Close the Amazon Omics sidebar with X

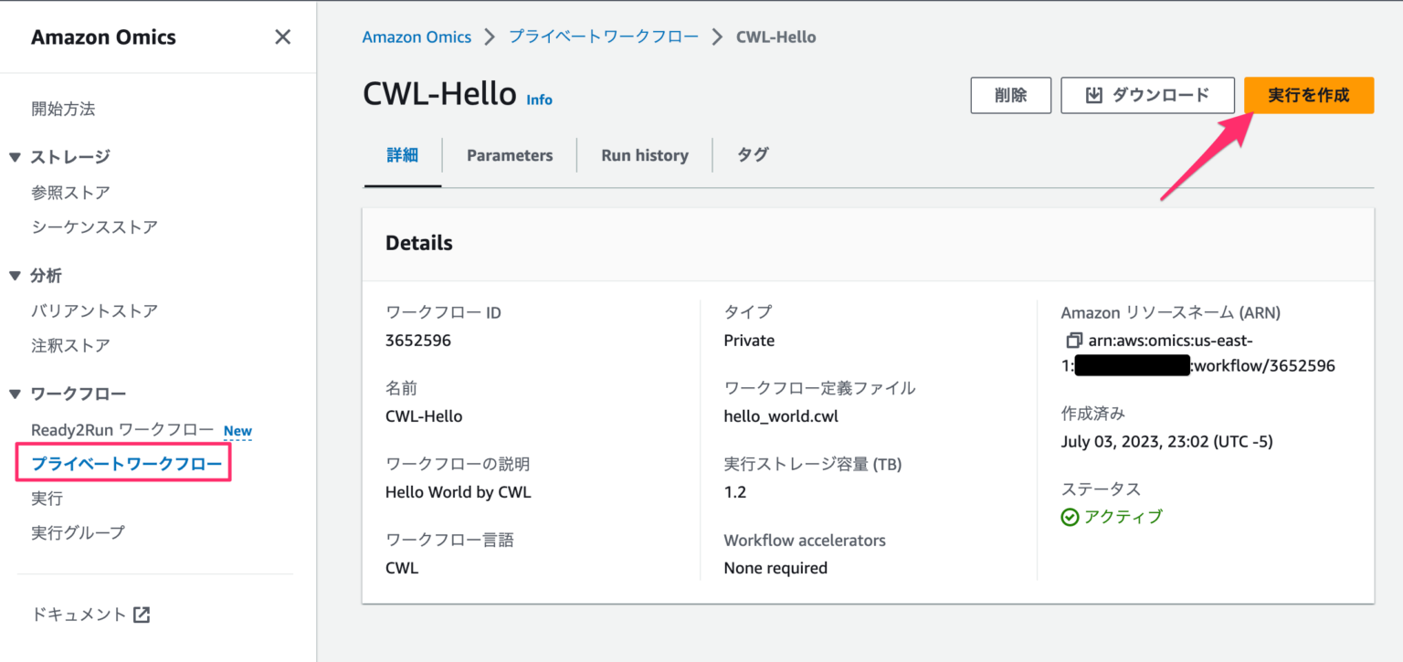point(282,37)
